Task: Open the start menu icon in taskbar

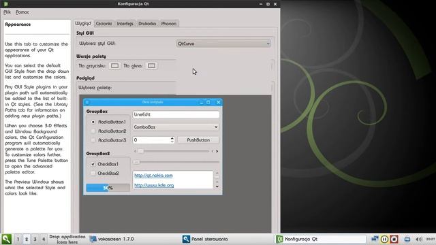Action: click(x=6, y=239)
